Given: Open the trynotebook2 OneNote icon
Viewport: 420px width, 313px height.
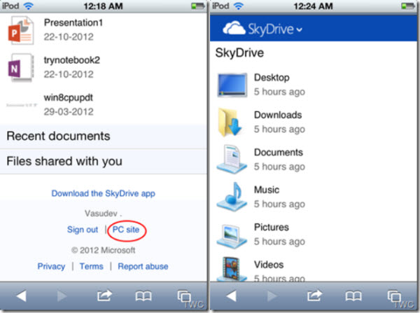Looking at the screenshot, I should pyautogui.click(x=20, y=67).
